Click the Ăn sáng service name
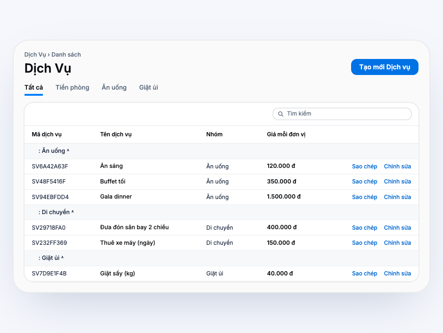This screenshot has width=443, height=333. tap(111, 166)
